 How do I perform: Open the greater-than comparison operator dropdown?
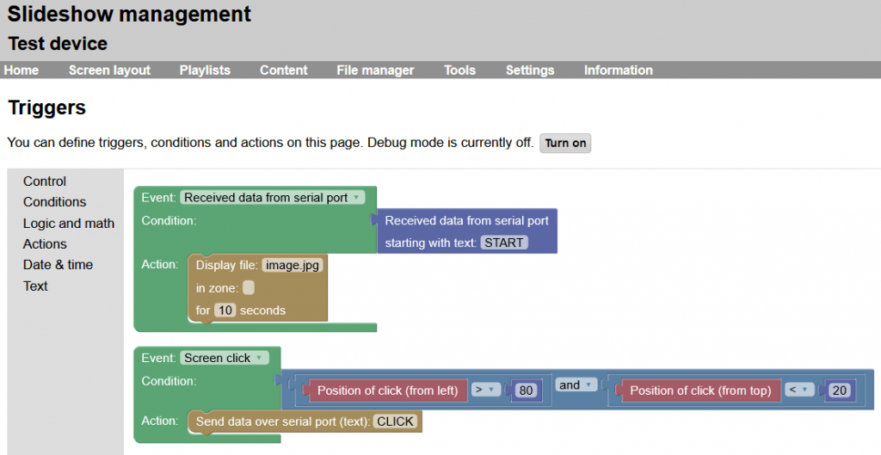487,390
